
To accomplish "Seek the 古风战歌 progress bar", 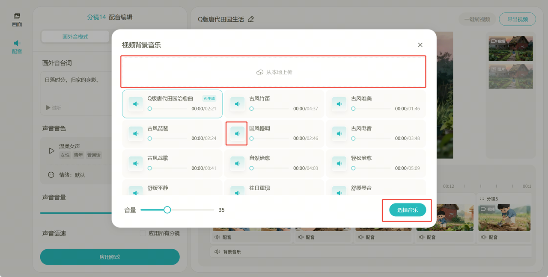I will tap(168, 168).
